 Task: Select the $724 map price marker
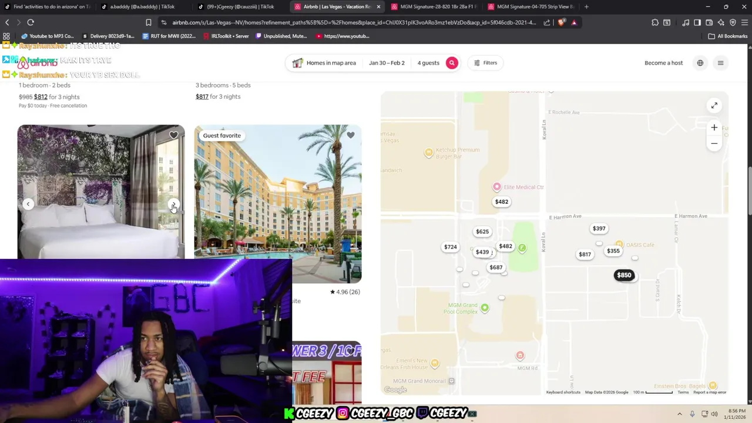tap(450, 247)
